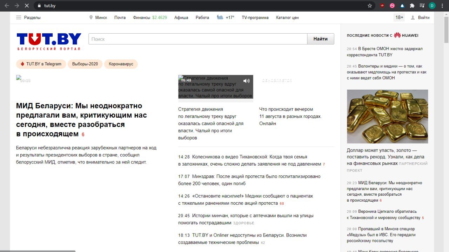The image size is (449, 252).
Task: Bookmark this page with star icon
Action: coord(370,6)
